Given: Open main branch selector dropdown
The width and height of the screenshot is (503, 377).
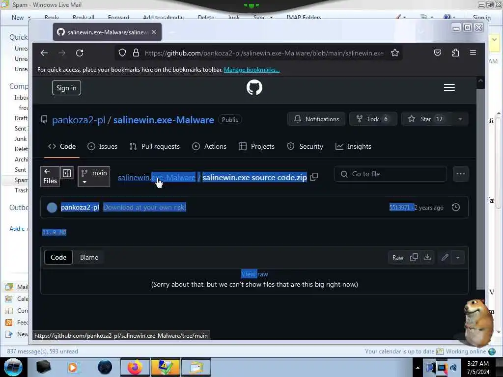Looking at the screenshot, I should pyautogui.click(x=94, y=176).
